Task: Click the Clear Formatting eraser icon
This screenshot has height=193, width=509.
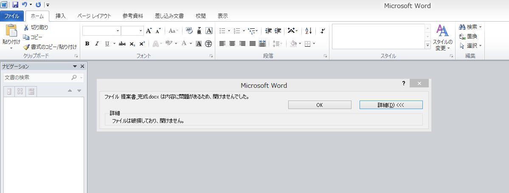Action: 189,31
